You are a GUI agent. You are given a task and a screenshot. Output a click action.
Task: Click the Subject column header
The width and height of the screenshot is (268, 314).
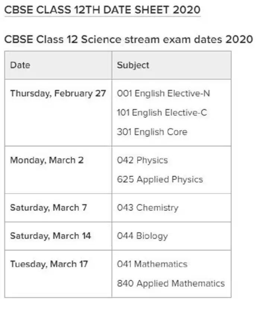[133, 65]
